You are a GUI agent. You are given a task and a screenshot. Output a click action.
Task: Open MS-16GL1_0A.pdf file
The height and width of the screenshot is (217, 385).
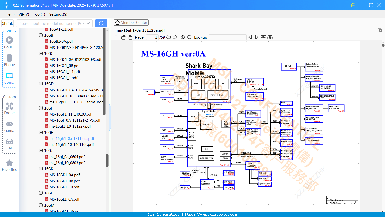64,199
